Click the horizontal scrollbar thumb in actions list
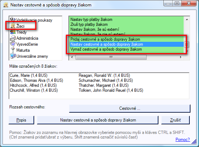This screenshot has width=199, height=147. pos(111,57)
